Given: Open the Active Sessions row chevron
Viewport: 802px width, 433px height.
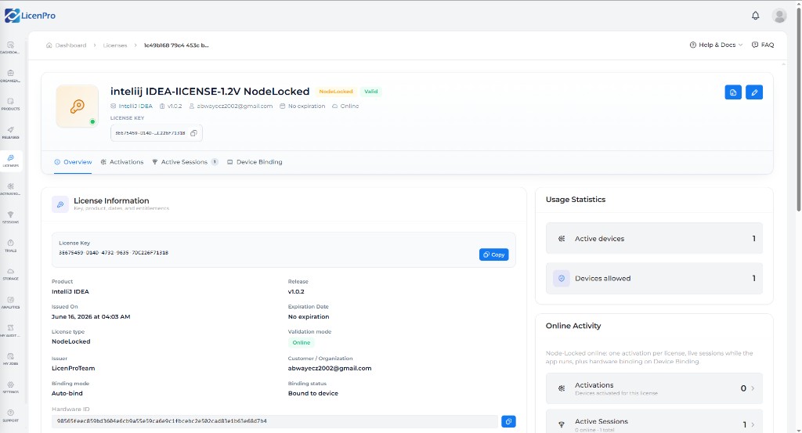Looking at the screenshot, I should click(753, 425).
